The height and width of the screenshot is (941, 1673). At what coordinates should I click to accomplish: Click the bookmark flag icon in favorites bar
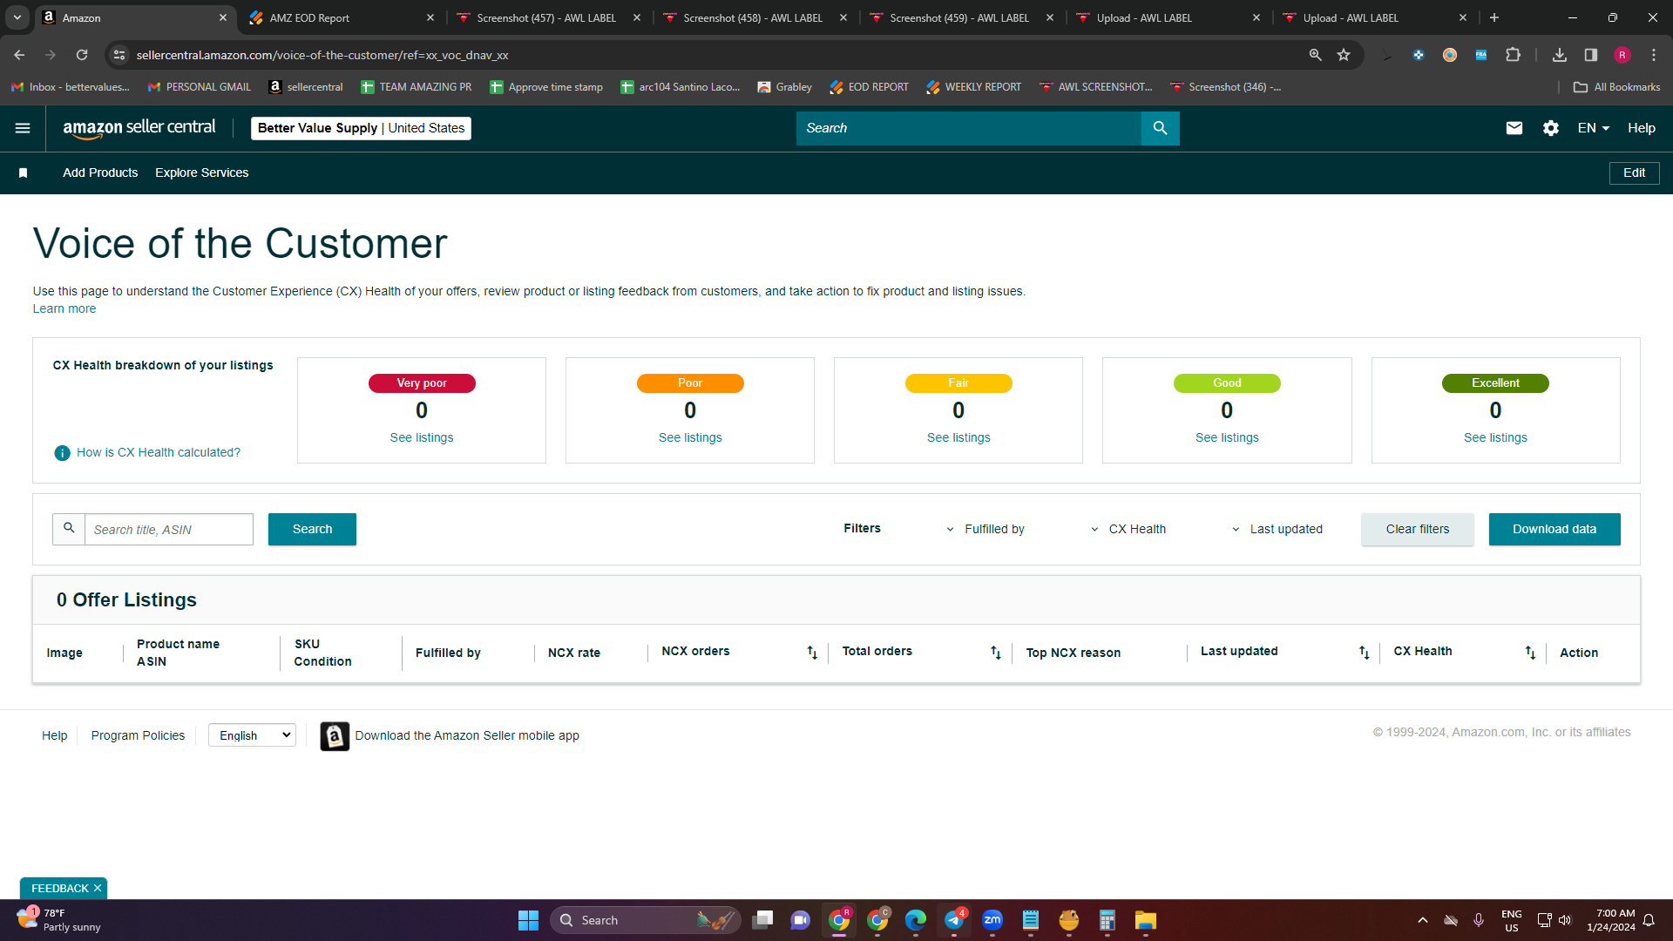point(24,173)
